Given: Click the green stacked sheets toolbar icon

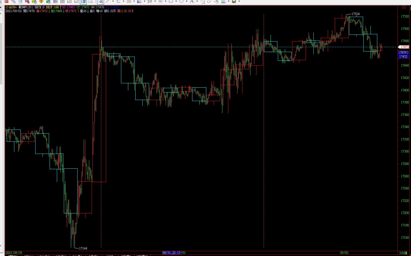Looking at the screenshot, I should pos(34,1).
